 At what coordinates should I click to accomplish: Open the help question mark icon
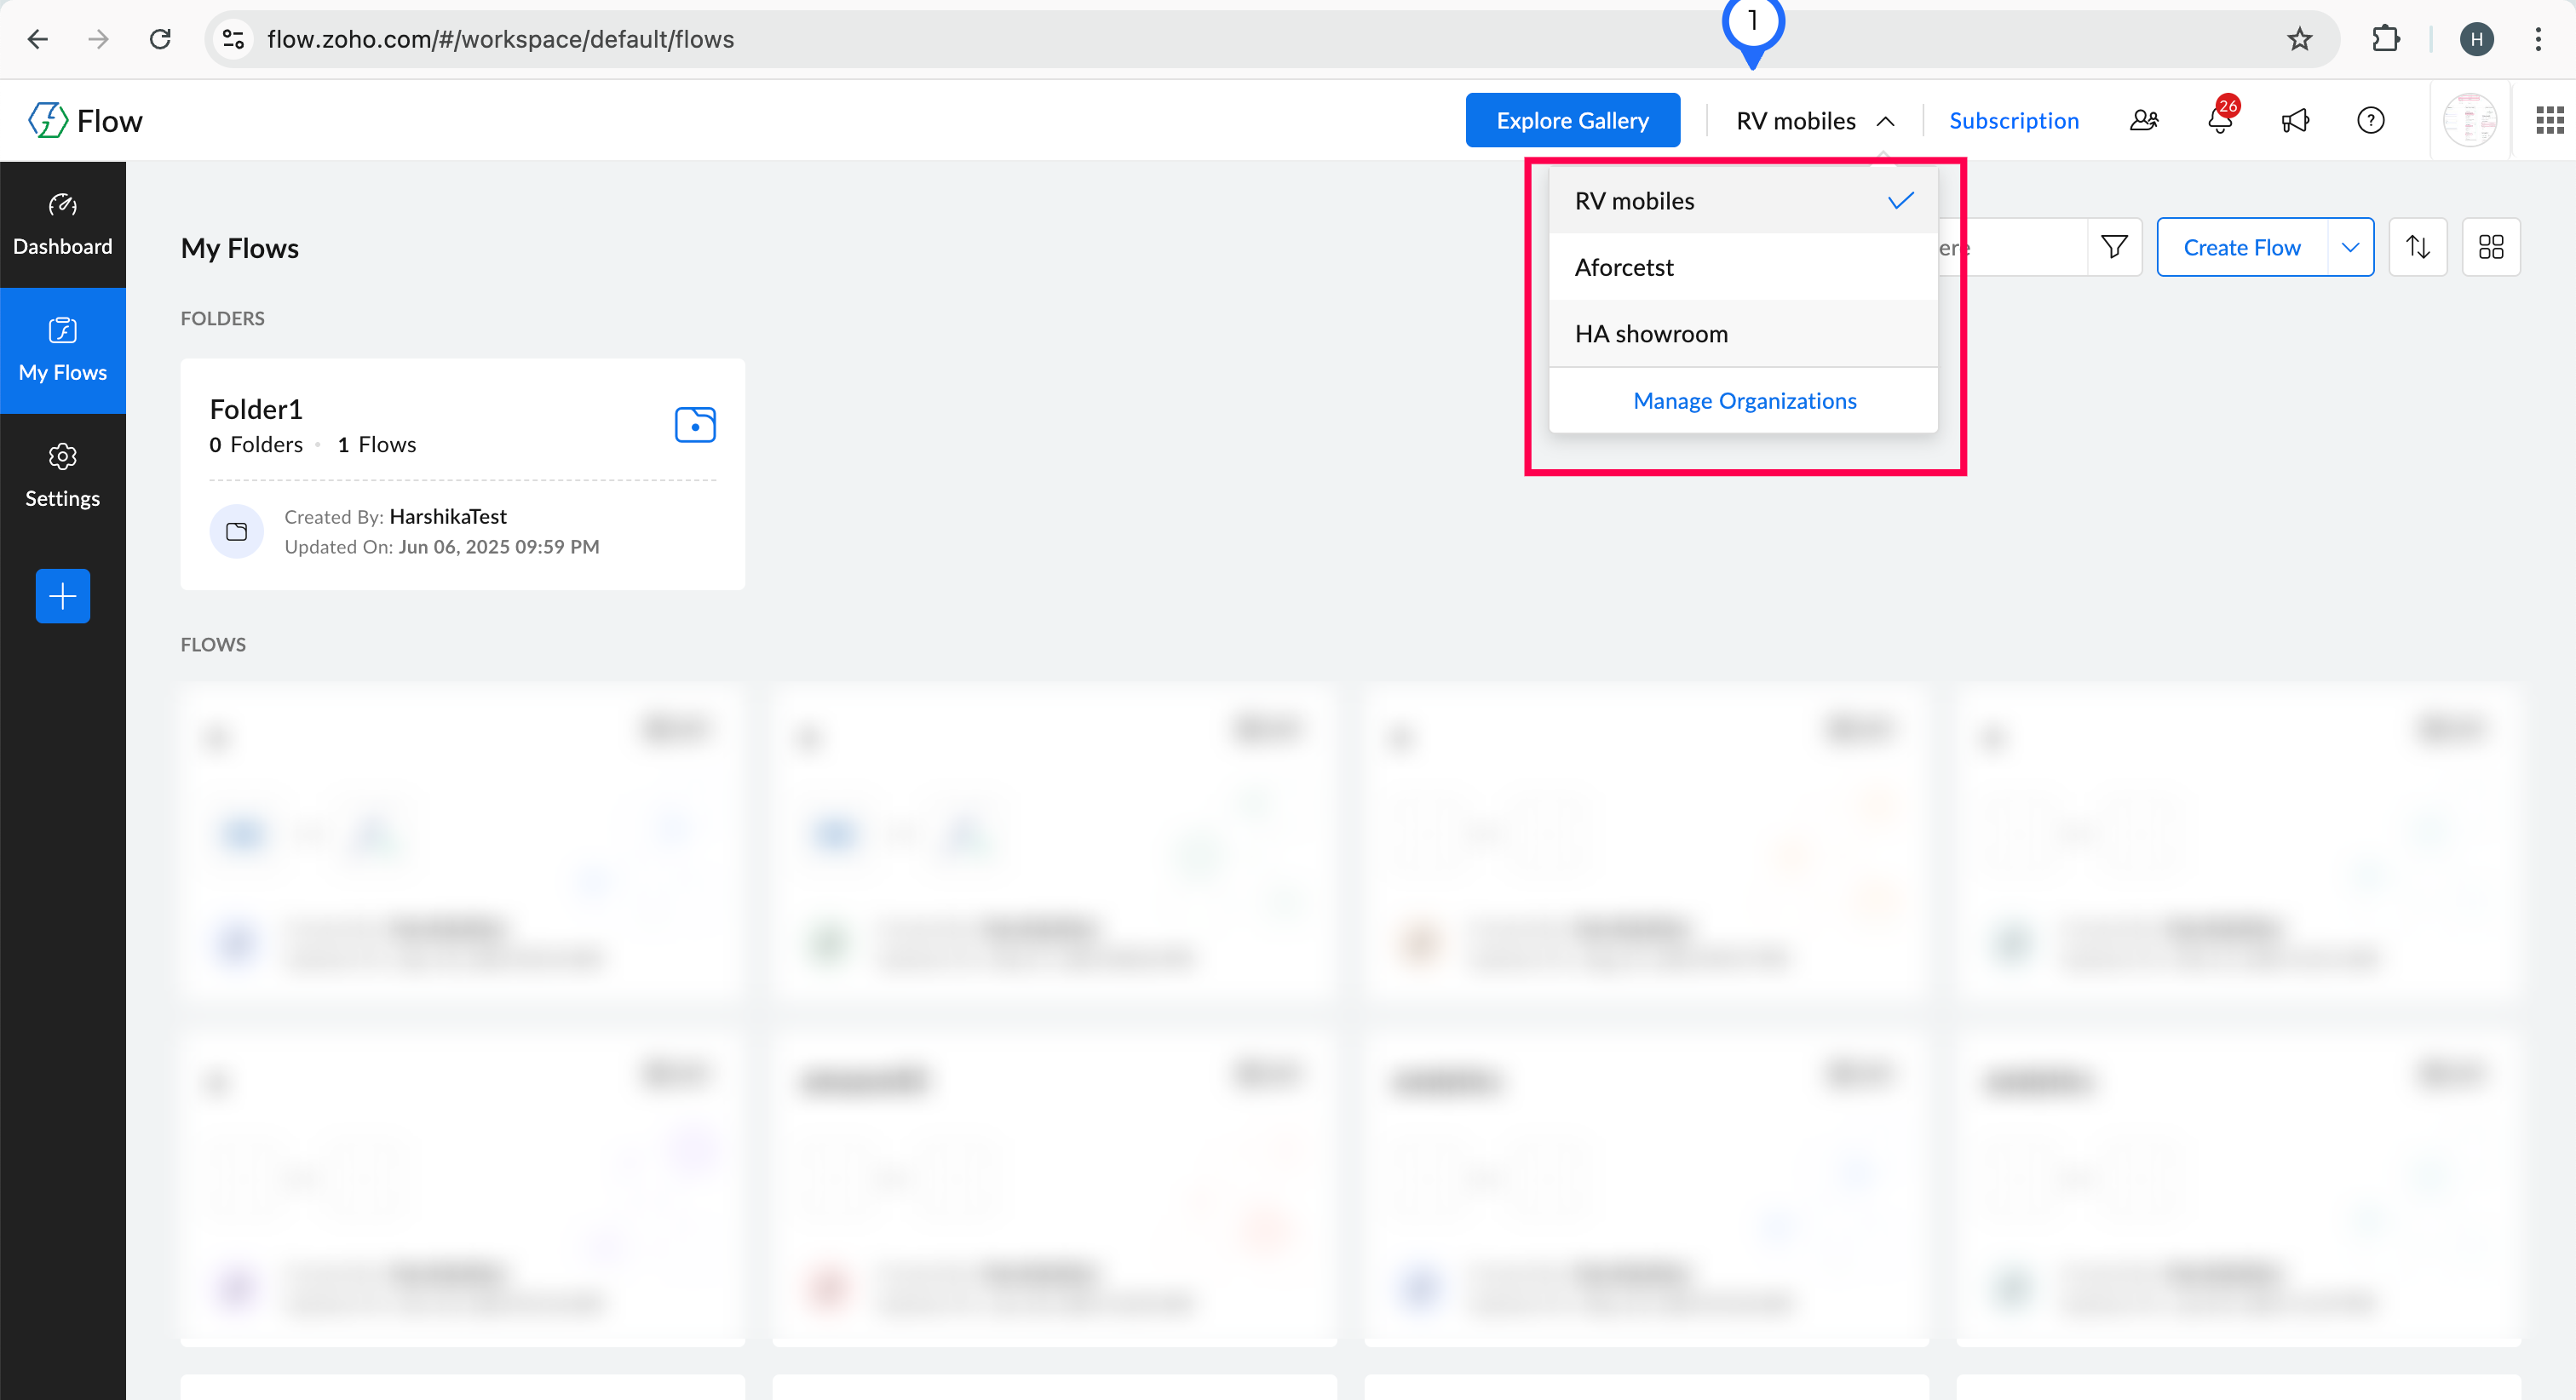click(x=2370, y=121)
